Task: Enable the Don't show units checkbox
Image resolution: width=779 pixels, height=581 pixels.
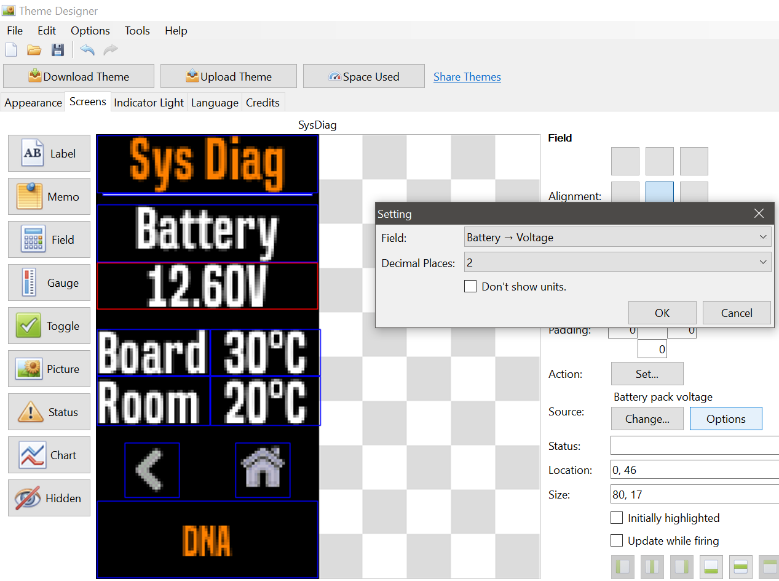Action: [x=470, y=287]
